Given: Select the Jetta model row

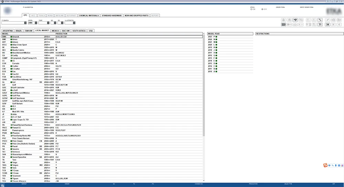Looking at the screenshot, I should click(x=102, y=114).
